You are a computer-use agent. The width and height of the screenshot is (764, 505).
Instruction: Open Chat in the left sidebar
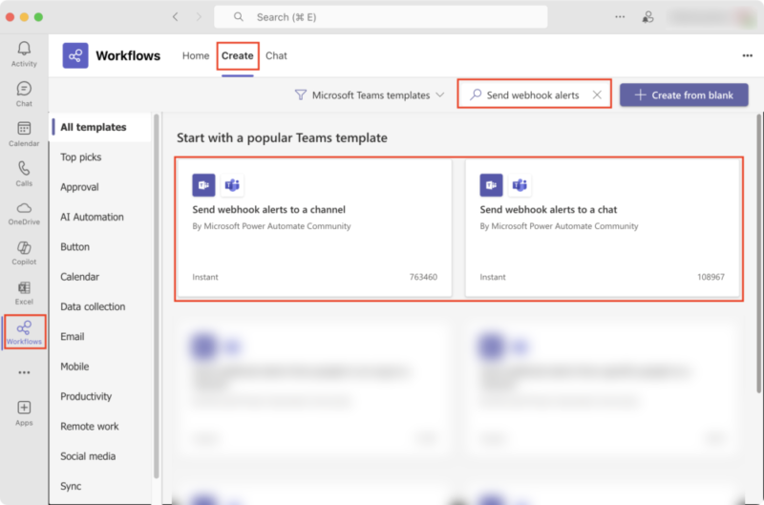pos(24,94)
